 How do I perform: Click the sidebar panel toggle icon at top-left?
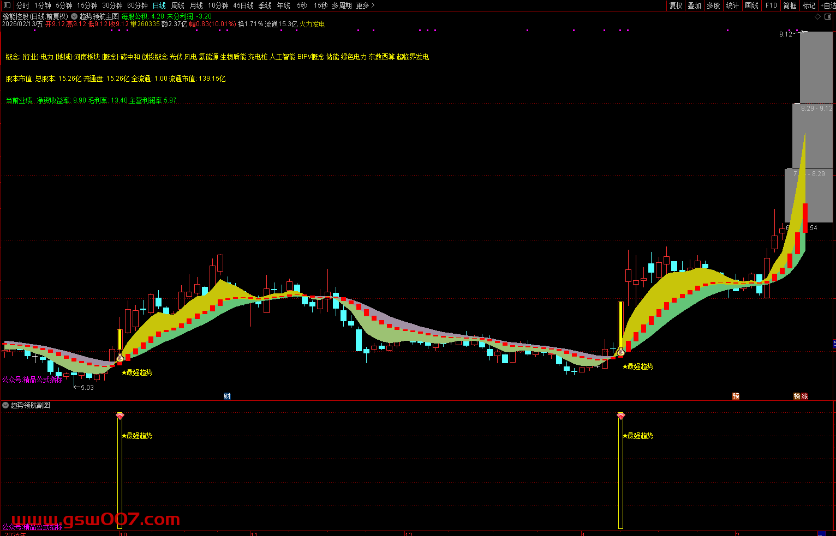pos(7,5)
